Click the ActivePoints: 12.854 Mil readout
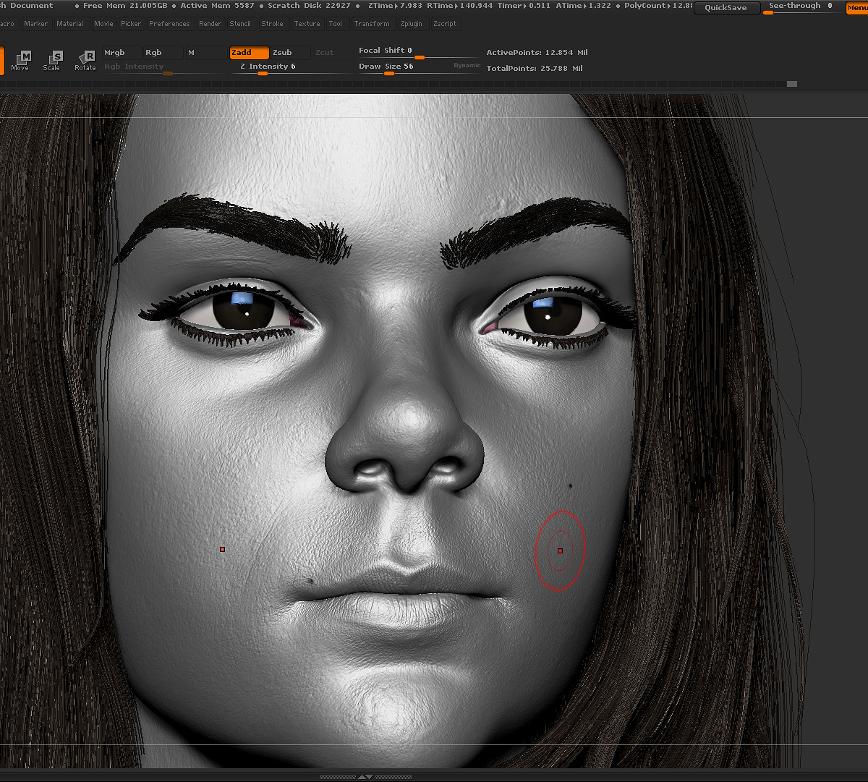Screen dimensions: 868x782 [x=537, y=53]
